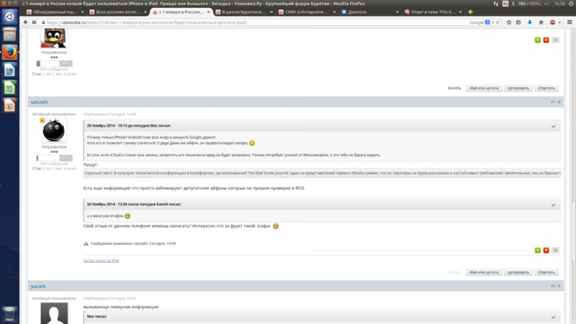Show bookmarks list icon
Viewport: 576px width, 324px height.
[x=518, y=22]
